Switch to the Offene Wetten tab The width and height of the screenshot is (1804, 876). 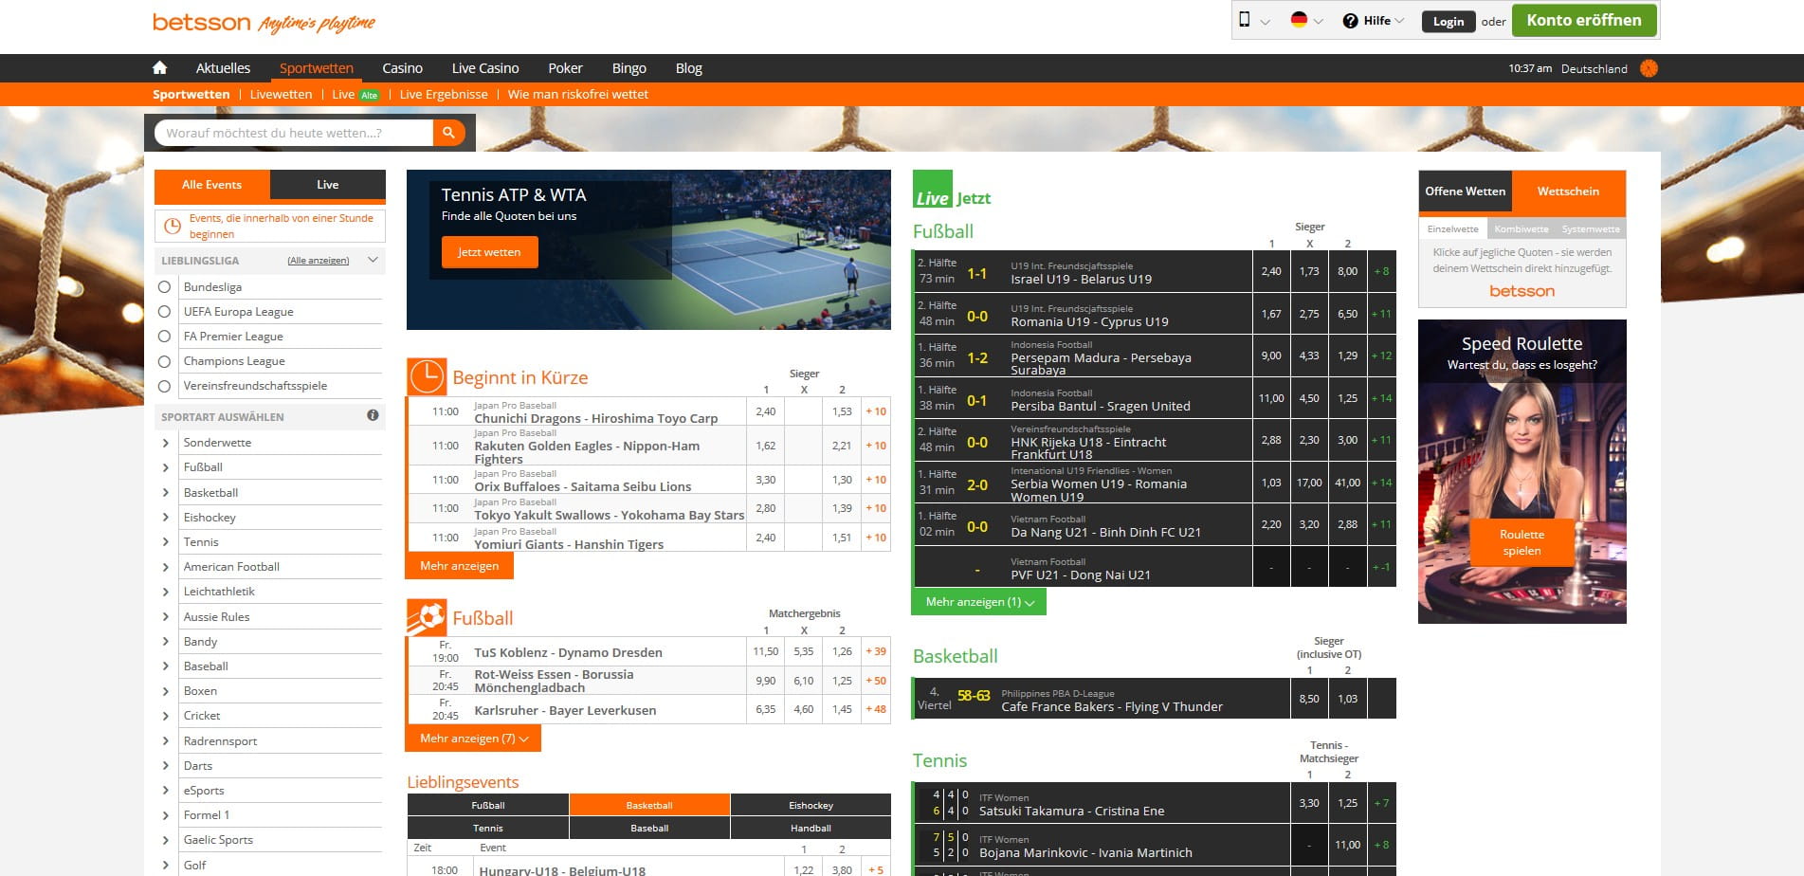tap(1465, 192)
